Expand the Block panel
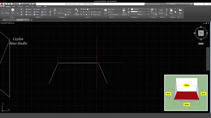Screen dimensions: 211x118 (112, 17)
